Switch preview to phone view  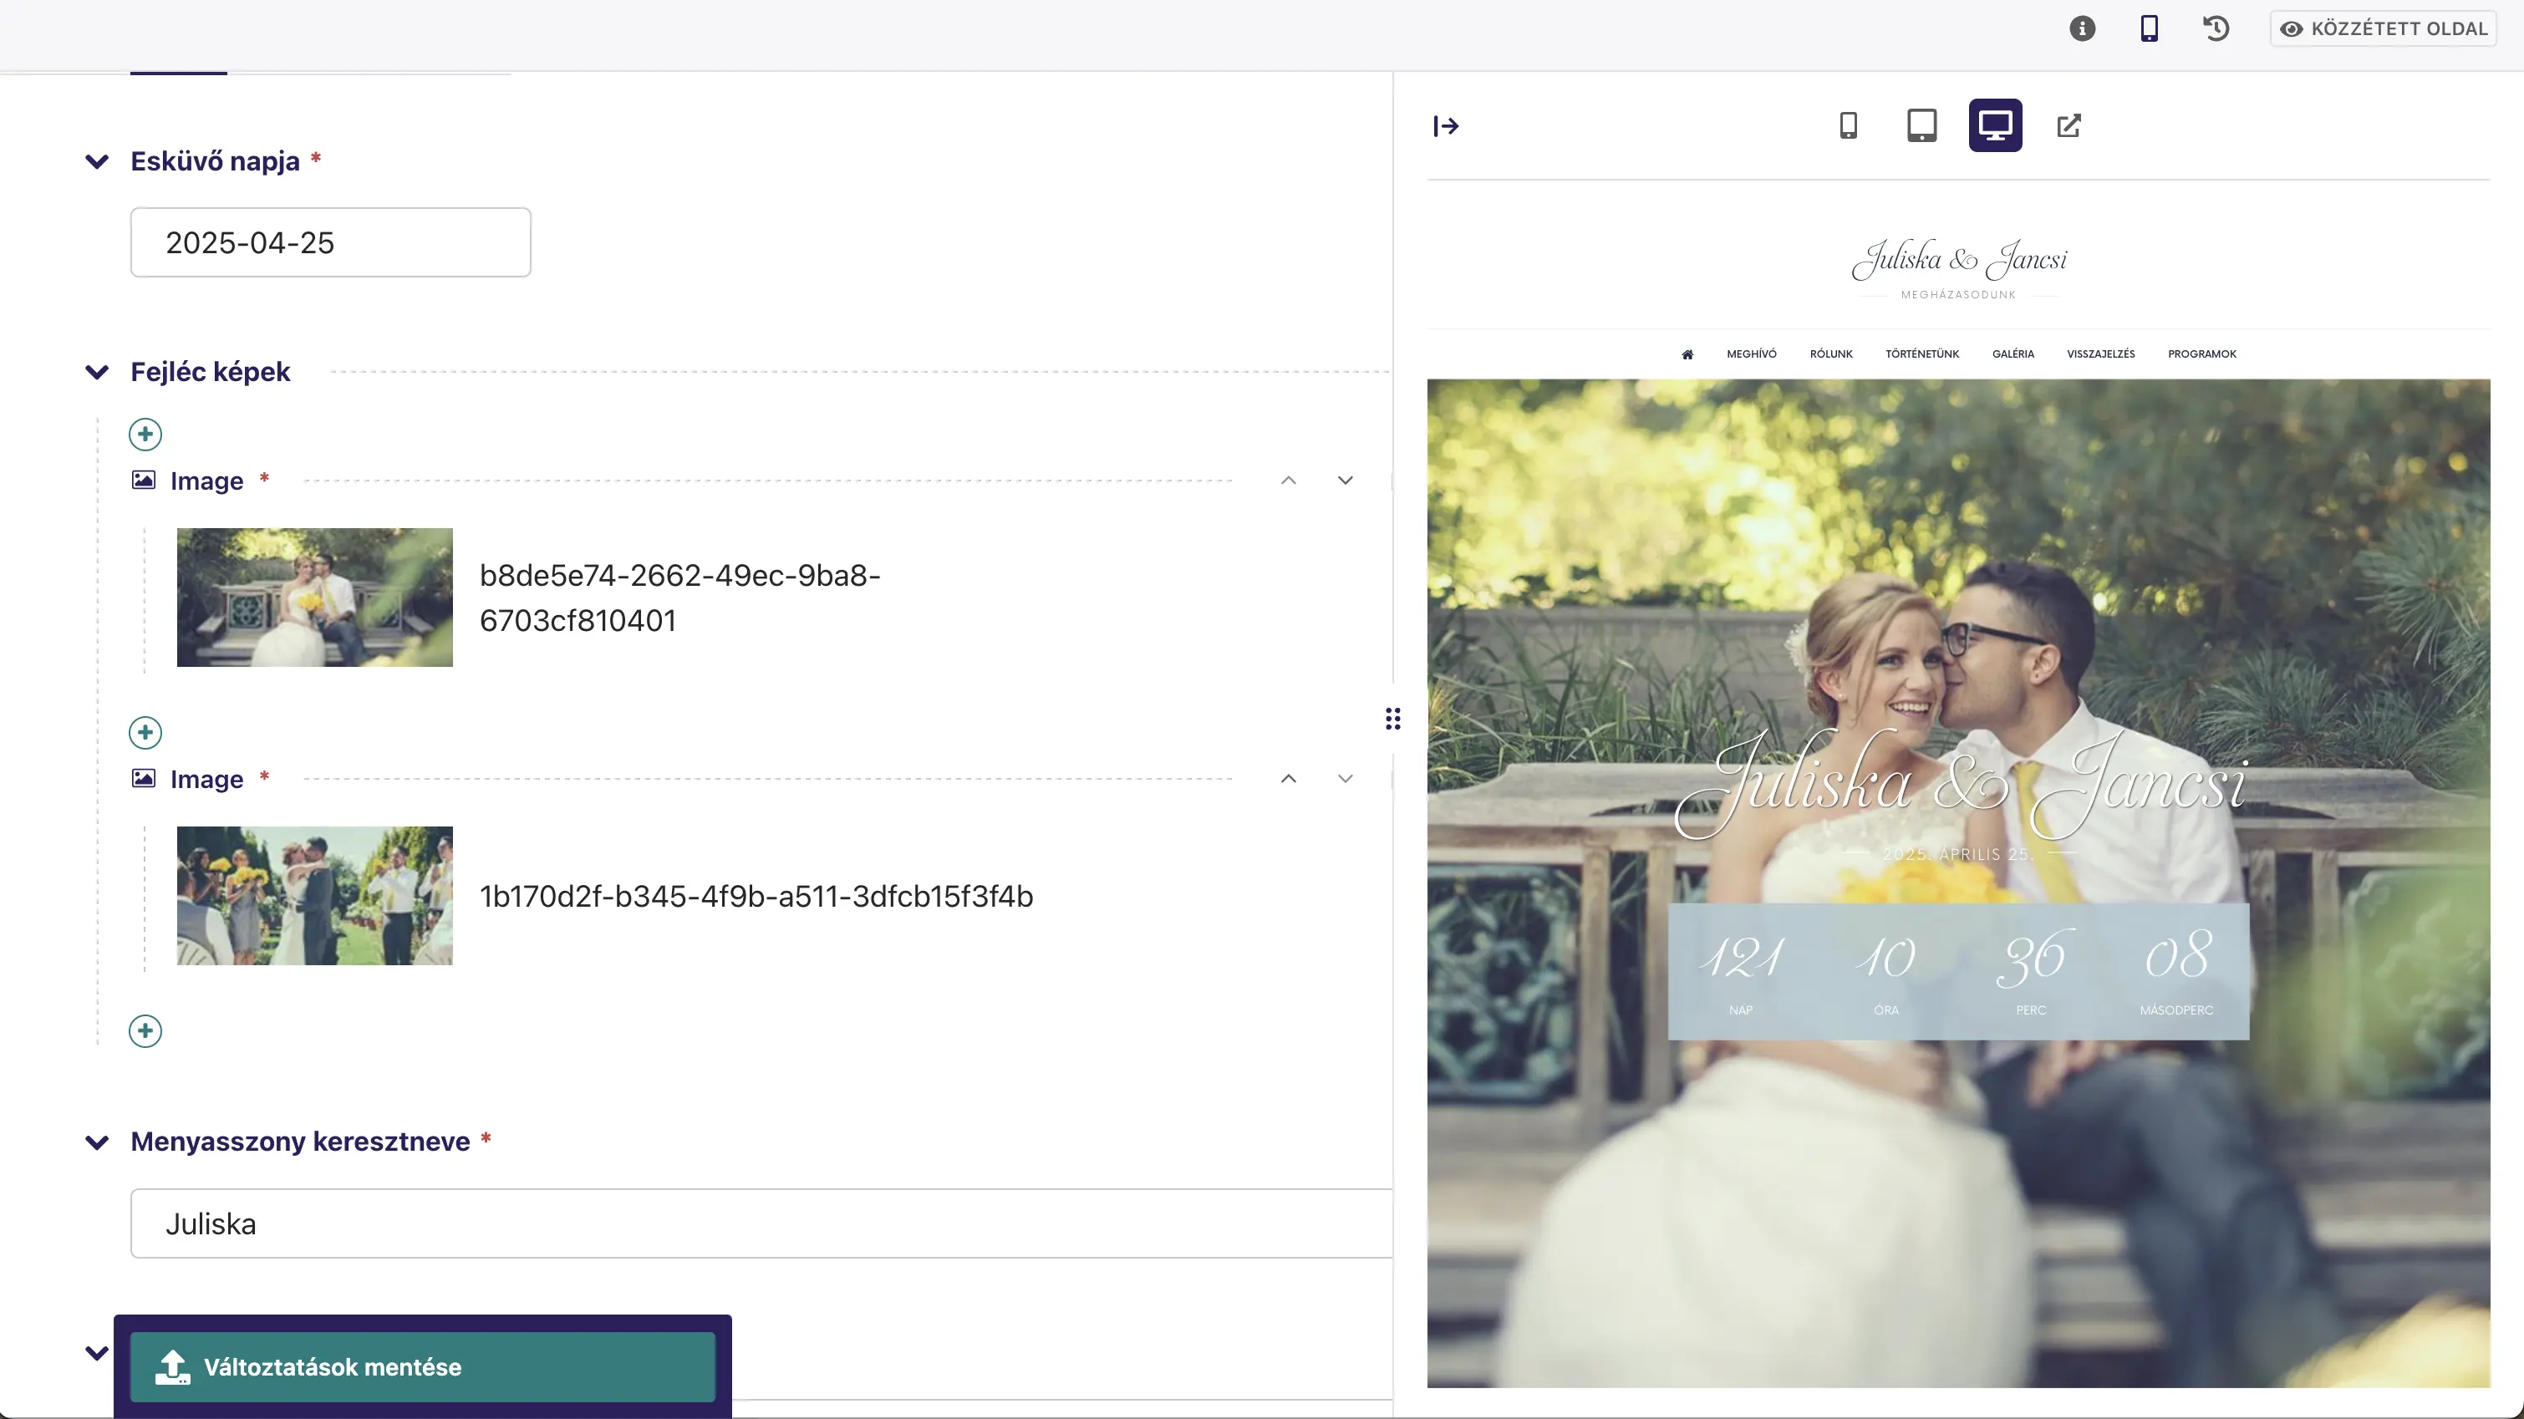click(1848, 125)
